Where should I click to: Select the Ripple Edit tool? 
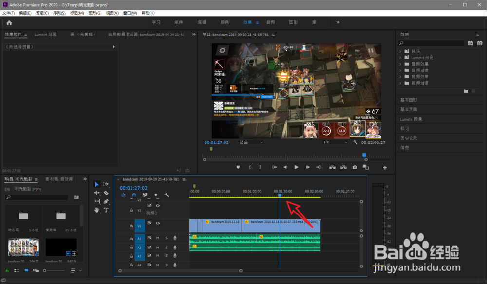point(96,193)
